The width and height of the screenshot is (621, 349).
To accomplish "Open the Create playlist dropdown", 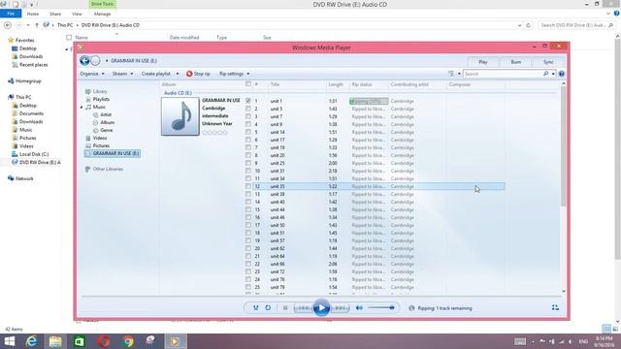I will (160, 74).
